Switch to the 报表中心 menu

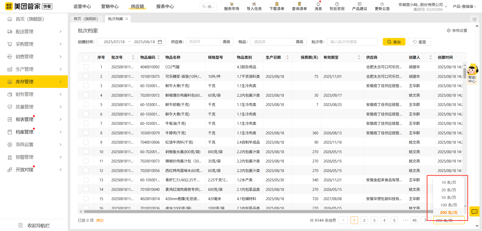pyautogui.click(x=165, y=6)
